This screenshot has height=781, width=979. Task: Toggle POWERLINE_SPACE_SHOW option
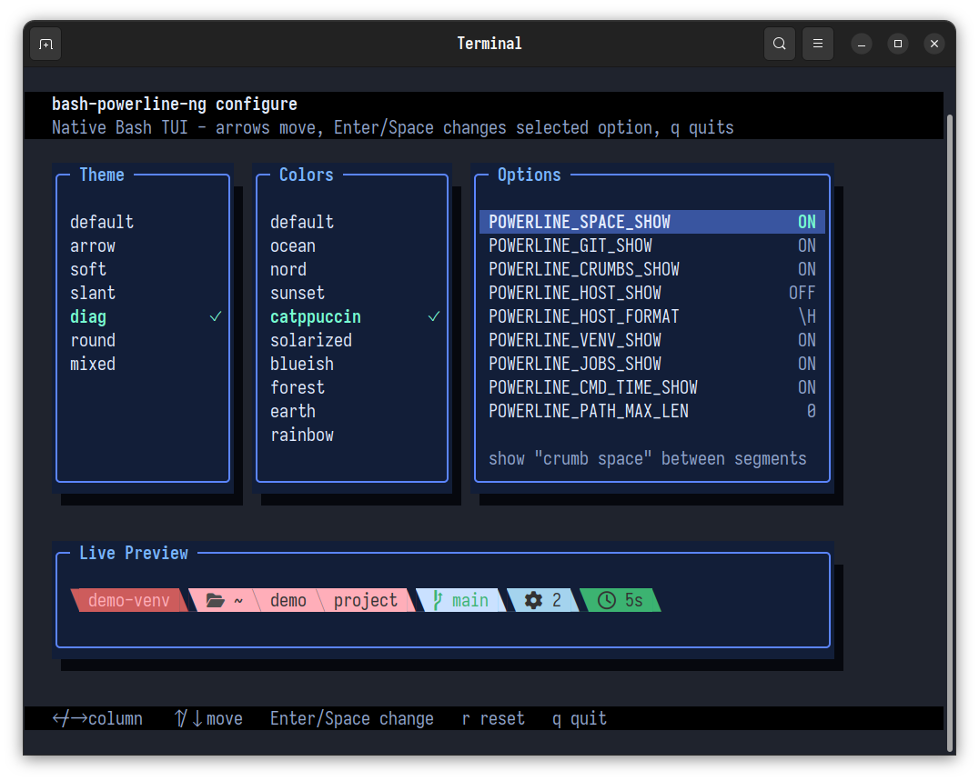tap(651, 222)
